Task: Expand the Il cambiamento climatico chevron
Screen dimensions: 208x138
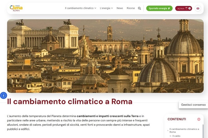Action: click(x=95, y=8)
